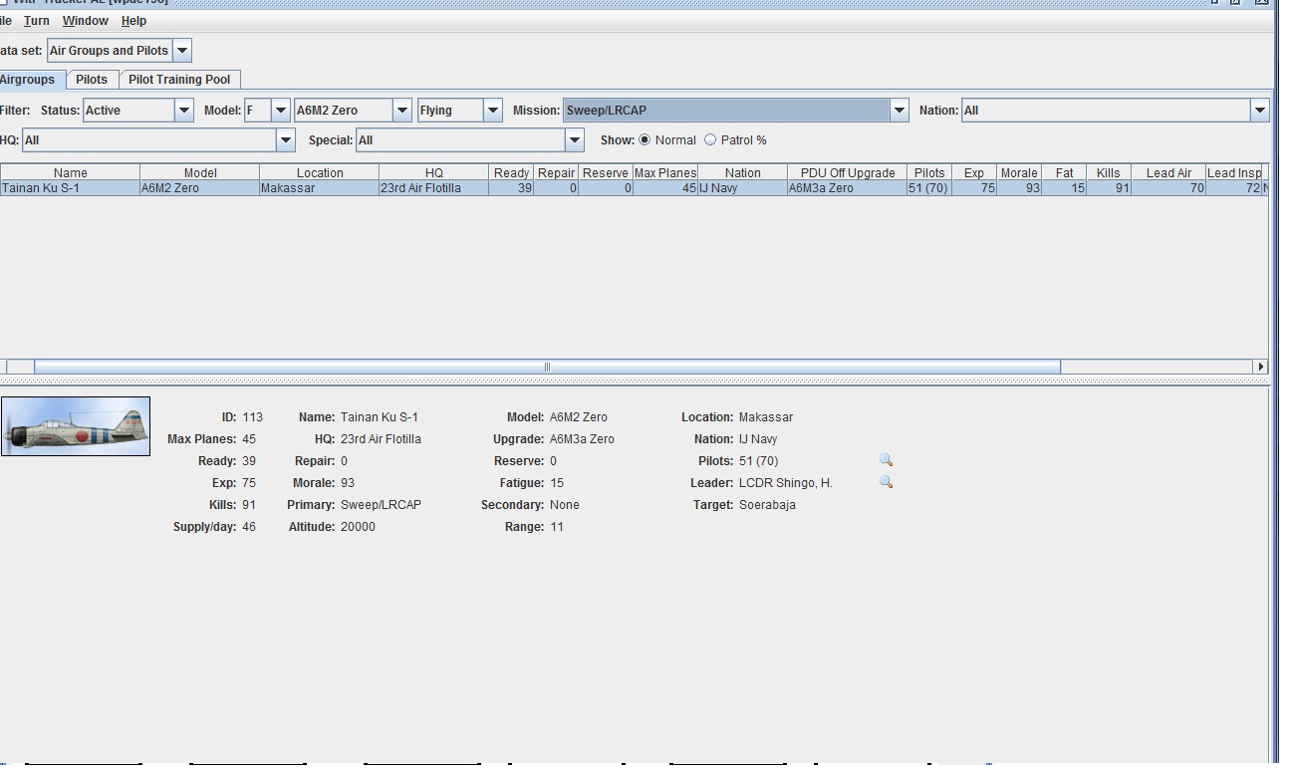The image size is (1297, 769).
Task: Sort table by Lead Air column header
Action: click(1168, 172)
